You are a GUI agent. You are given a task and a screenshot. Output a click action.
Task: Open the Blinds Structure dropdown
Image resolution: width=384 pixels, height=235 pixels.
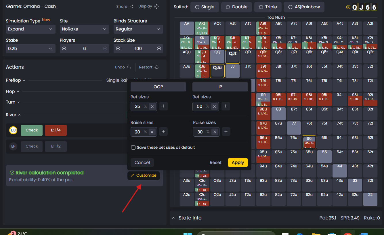(138, 29)
